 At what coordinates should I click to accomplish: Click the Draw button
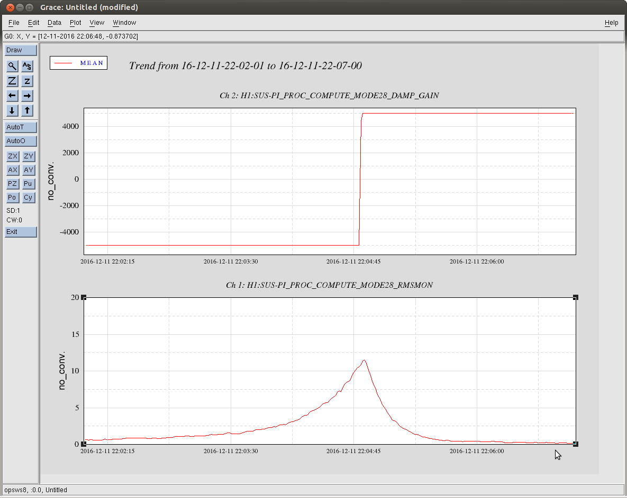[21, 50]
